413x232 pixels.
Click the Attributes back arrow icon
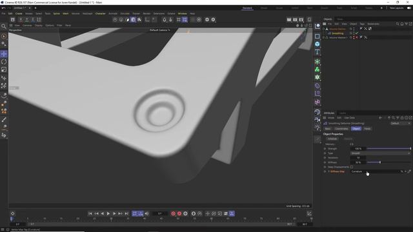click(380, 118)
